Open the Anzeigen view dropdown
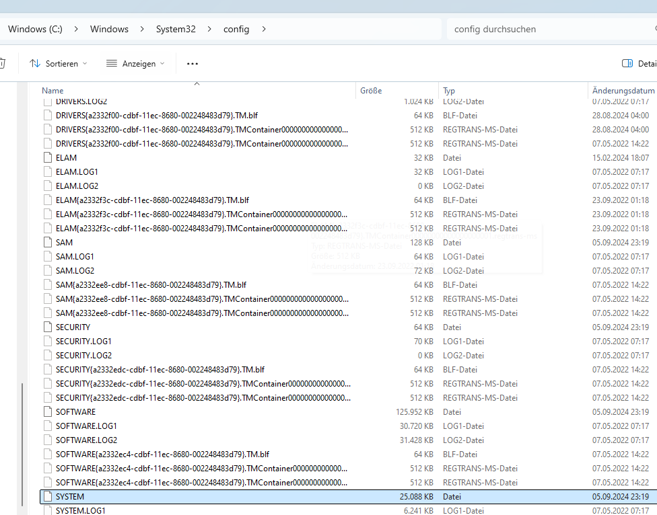Viewport: 657px width, 515px height. coord(135,64)
